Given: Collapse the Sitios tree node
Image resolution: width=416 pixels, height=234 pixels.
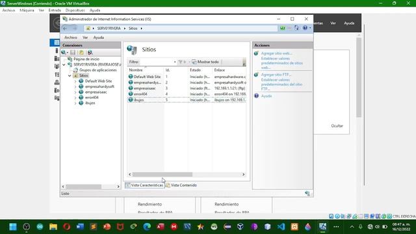Looking at the screenshot, I should (70, 75).
